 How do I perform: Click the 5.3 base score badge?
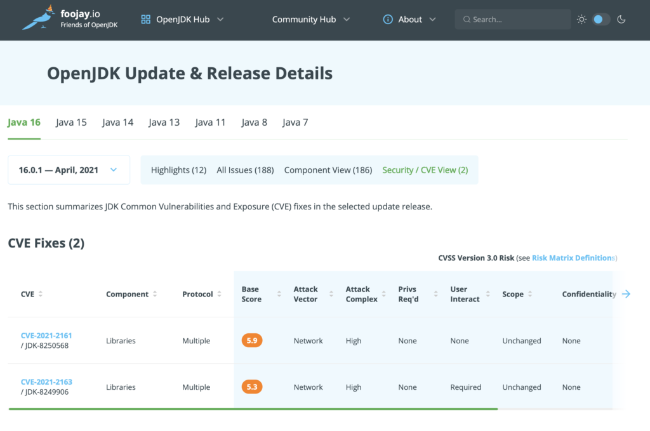coord(252,387)
